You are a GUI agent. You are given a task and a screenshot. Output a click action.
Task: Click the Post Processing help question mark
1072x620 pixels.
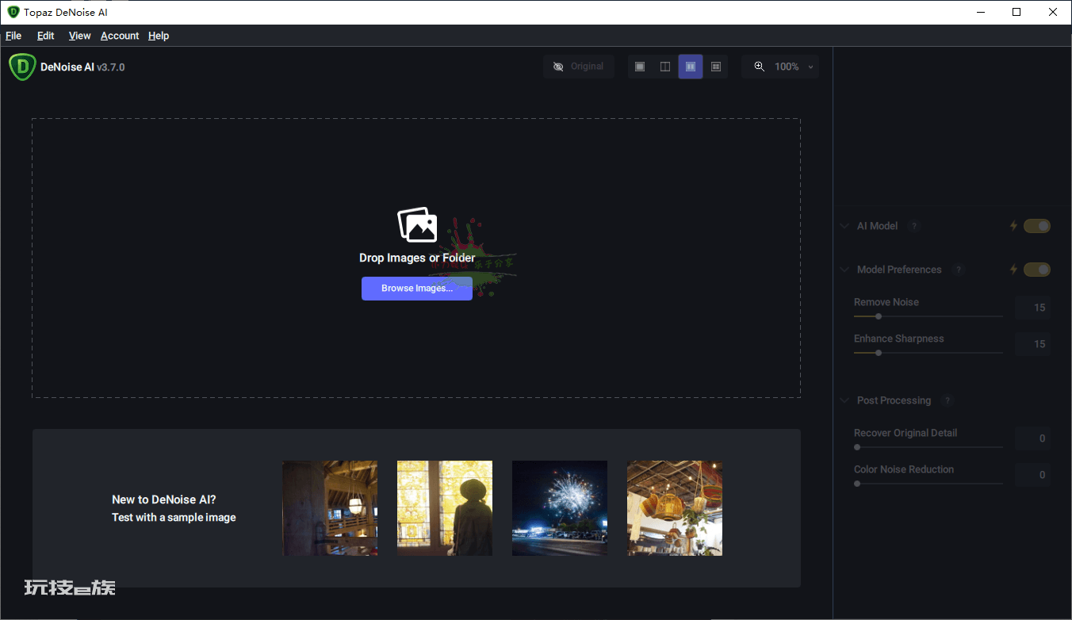click(947, 400)
